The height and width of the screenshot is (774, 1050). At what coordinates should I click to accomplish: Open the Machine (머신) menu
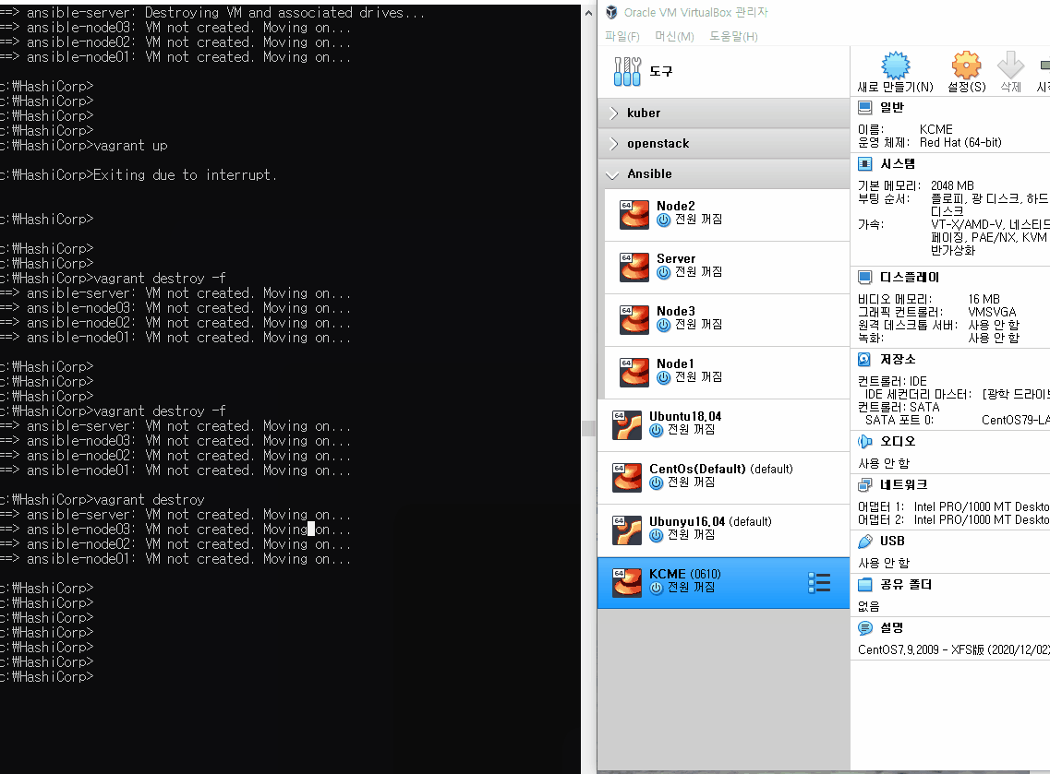[x=674, y=36]
